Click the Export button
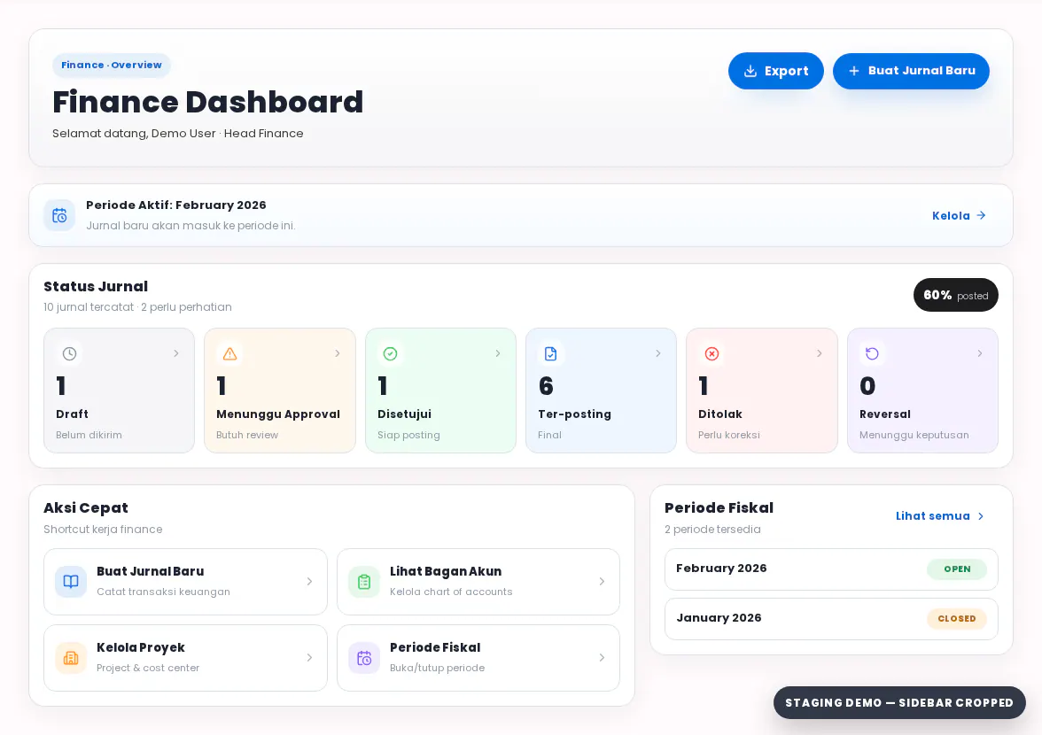 click(775, 71)
